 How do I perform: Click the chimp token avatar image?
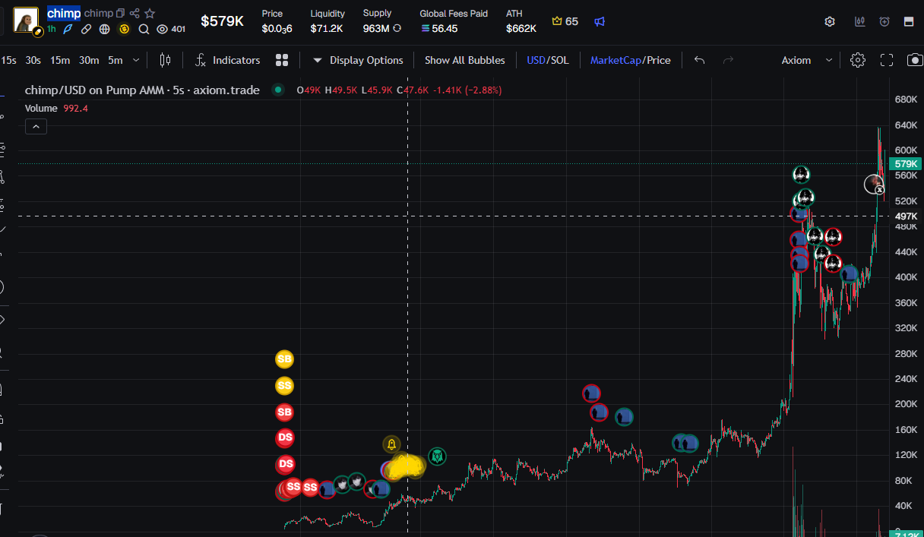click(27, 21)
